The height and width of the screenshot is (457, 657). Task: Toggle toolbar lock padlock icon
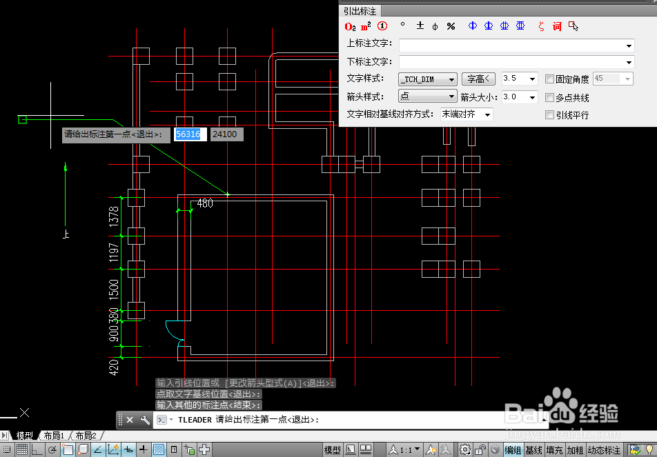click(480, 450)
